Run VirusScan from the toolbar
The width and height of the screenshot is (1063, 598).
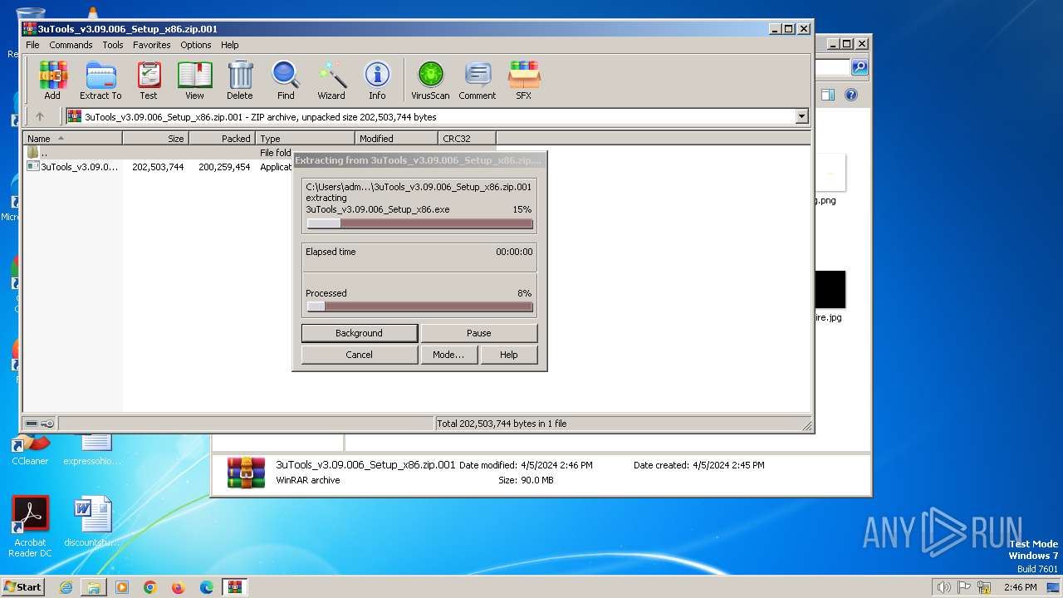pyautogui.click(x=430, y=81)
